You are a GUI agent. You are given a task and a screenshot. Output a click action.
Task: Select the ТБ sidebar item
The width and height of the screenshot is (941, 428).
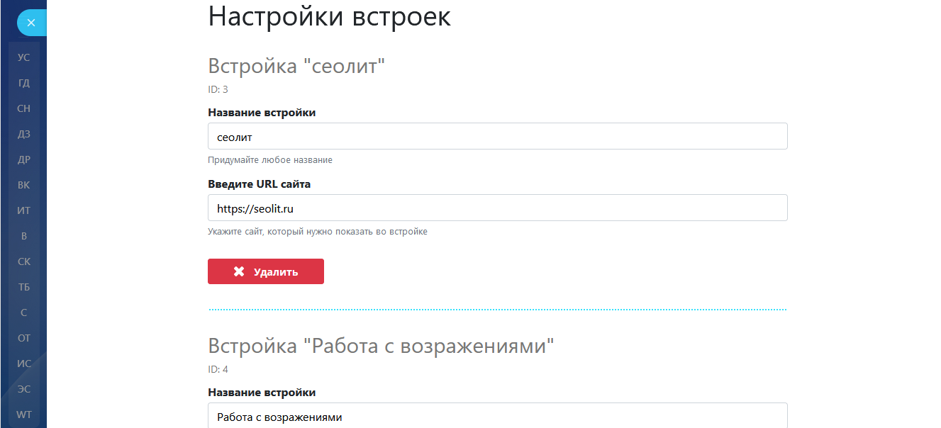(x=24, y=287)
